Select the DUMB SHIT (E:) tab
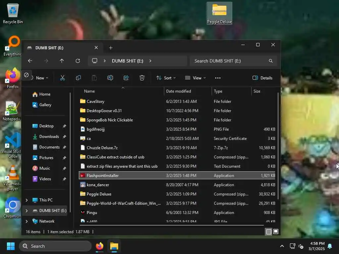Screen dimensions: 339x254 pyautogui.click(x=63, y=48)
